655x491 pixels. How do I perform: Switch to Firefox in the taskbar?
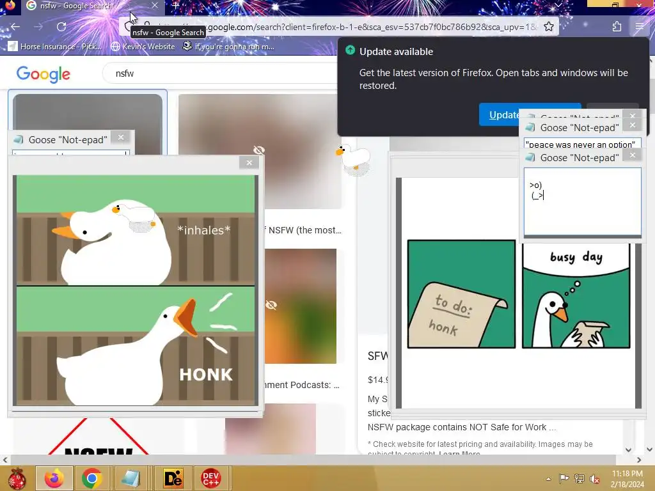point(54,478)
